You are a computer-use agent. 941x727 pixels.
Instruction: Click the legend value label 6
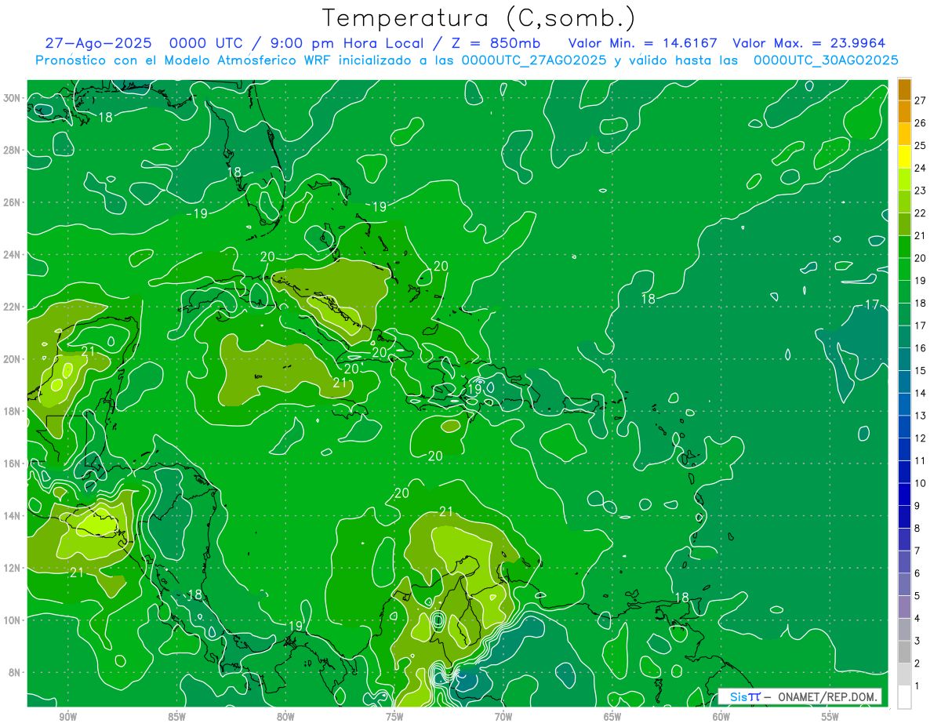click(x=917, y=573)
